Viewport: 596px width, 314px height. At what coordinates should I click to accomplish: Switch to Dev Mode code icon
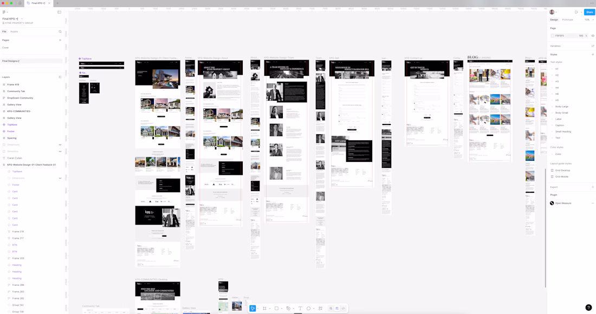point(343,308)
